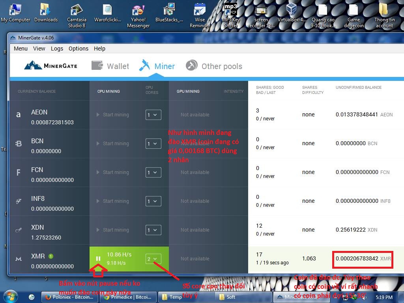The width and height of the screenshot is (404, 303).
Task: Select the MP3 Key Shifter desktop icon
Action: [x=230, y=15]
